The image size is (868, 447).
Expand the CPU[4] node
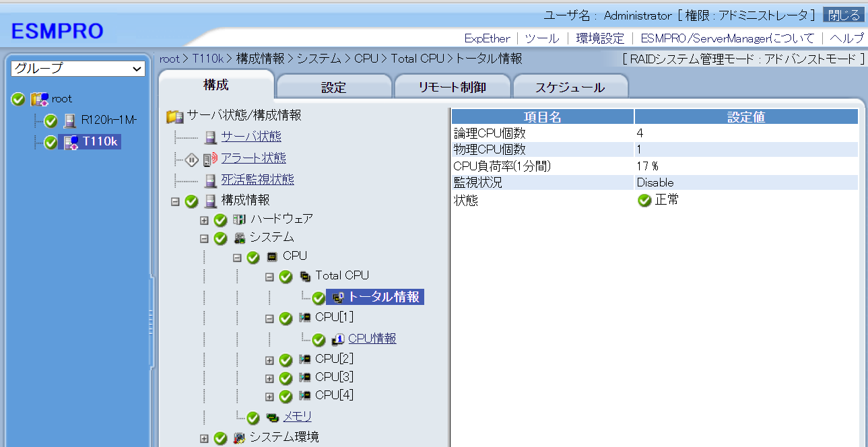click(x=269, y=397)
